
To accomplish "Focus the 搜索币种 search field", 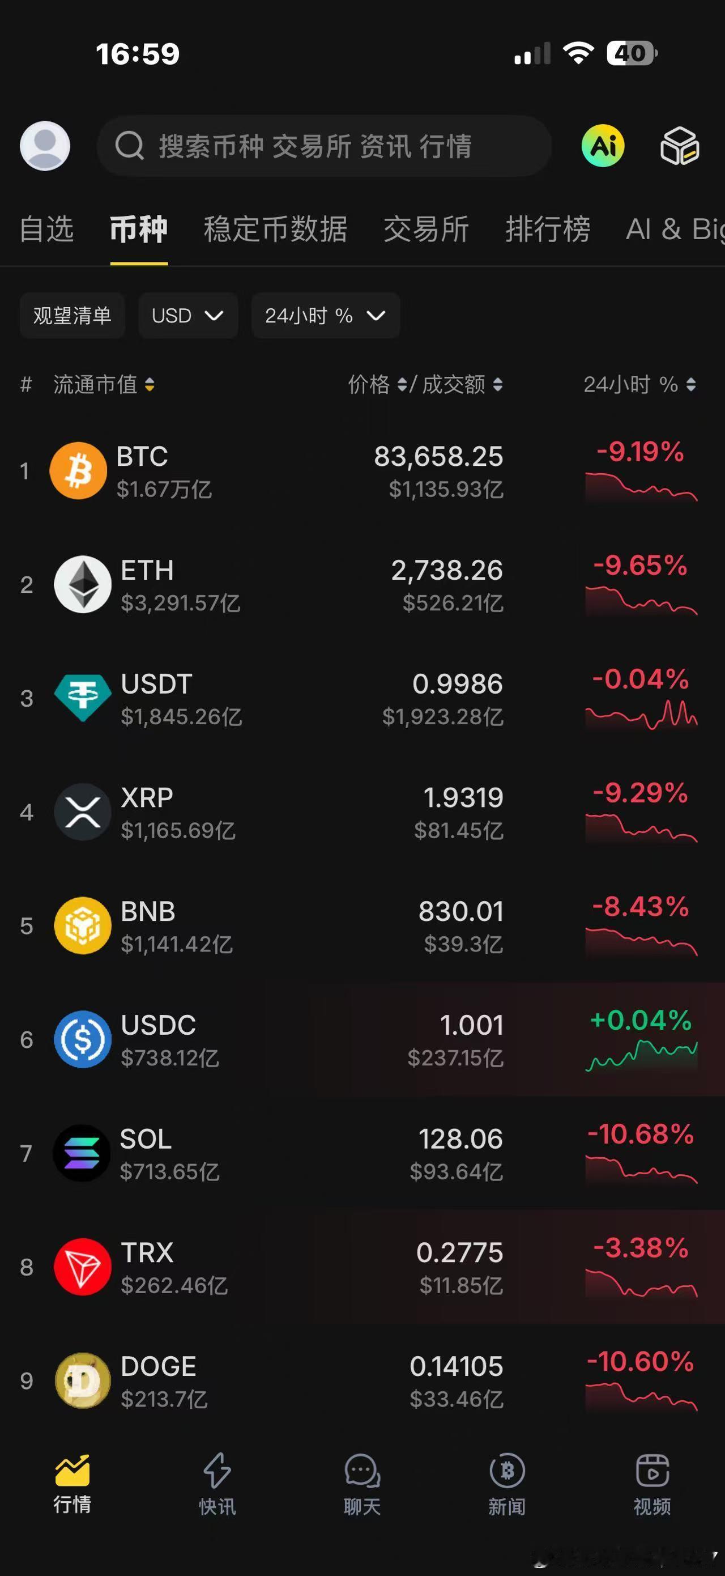I will pyautogui.click(x=324, y=146).
